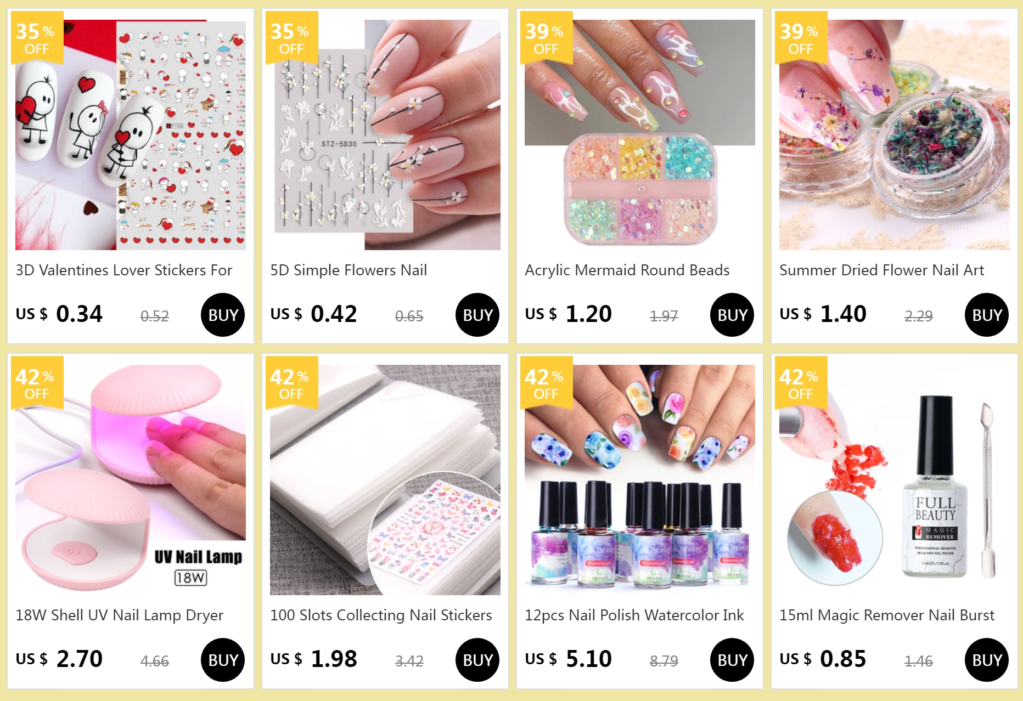Click the 42% OFF badge on UV Lamp
This screenshot has height=701, width=1023.
tap(37, 383)
